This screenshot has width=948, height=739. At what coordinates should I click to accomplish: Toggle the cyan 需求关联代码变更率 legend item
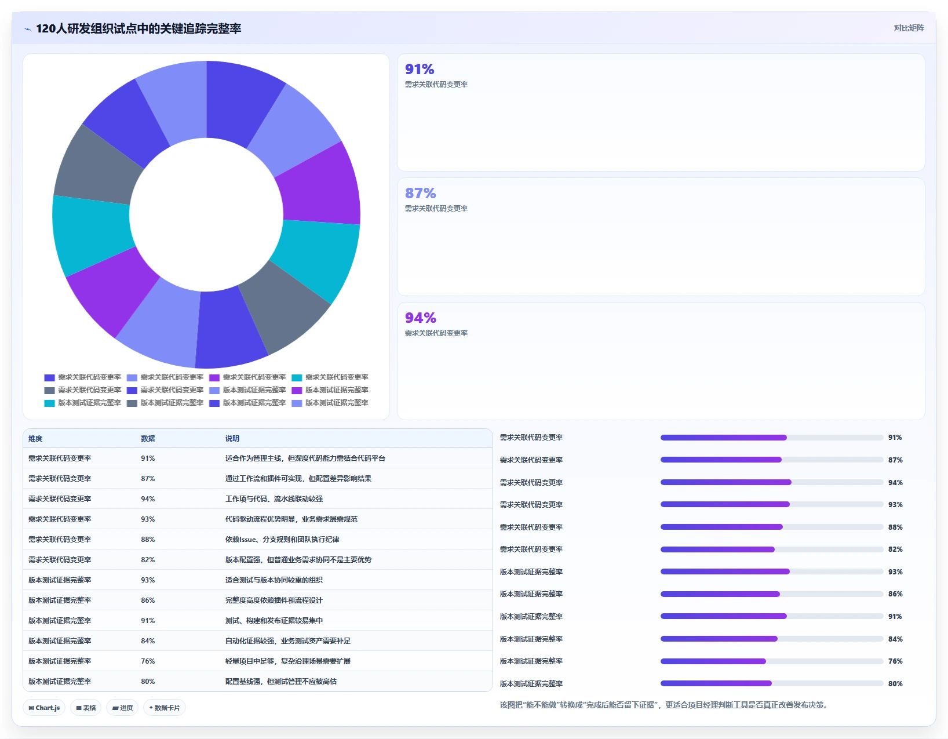point(330,377)
